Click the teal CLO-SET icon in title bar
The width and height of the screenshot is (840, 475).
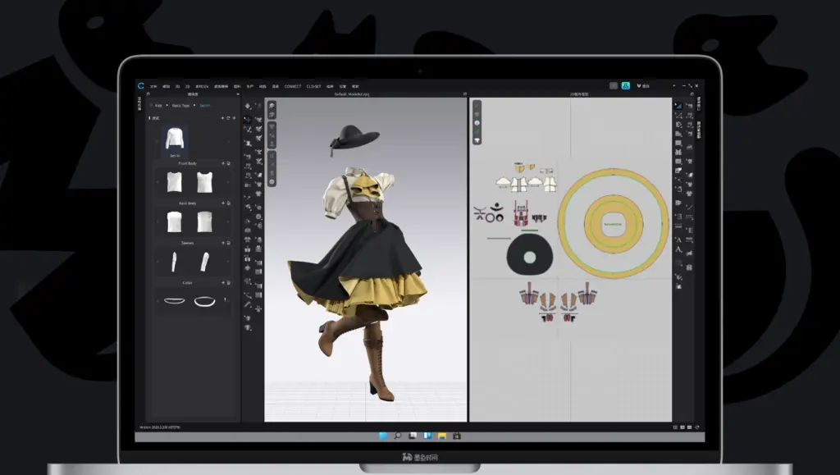626,85
